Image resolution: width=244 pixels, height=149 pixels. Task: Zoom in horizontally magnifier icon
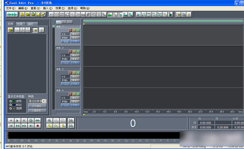pyautogui.click(x=50, y=121)
